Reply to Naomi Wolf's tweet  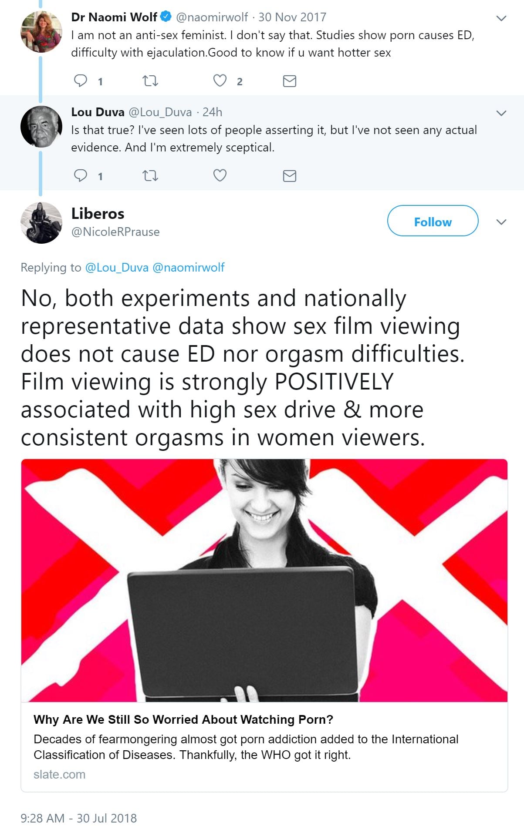coord(81,81)
